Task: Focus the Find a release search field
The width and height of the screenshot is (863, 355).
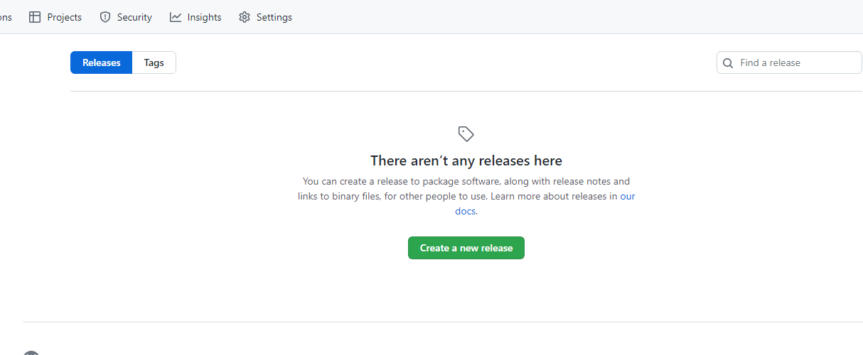Action: [796, 62]
